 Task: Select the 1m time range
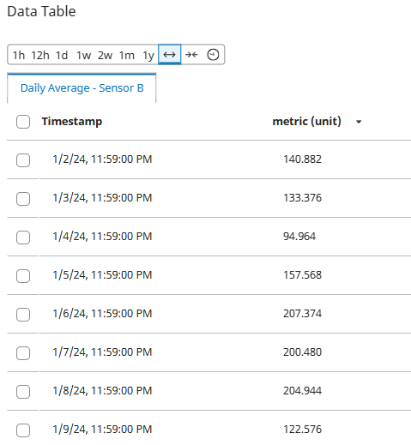[x=127, y=55]
